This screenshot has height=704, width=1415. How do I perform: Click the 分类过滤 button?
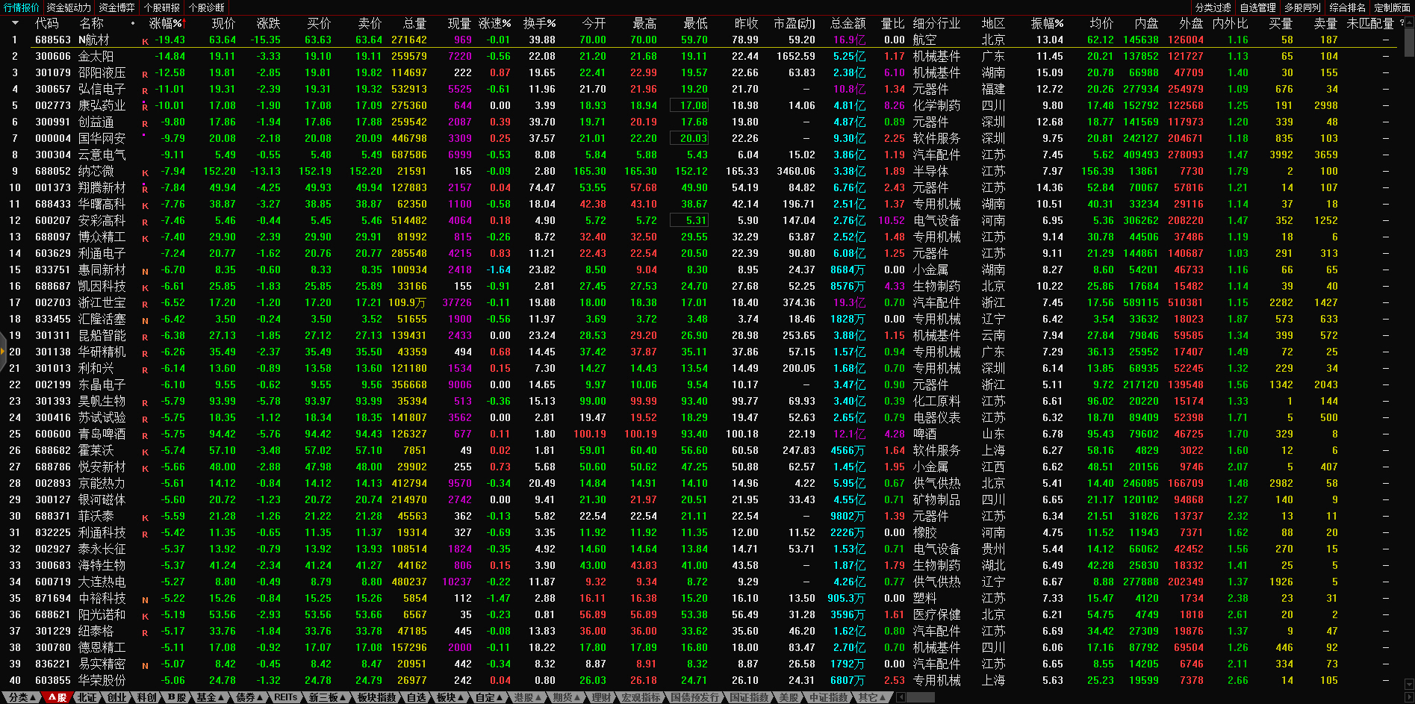click(1213, 7)
